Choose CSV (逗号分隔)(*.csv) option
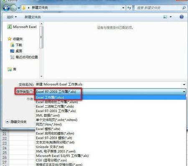This screenshot has width=188, height=166. pyautogui.click(x=111, y=160)
